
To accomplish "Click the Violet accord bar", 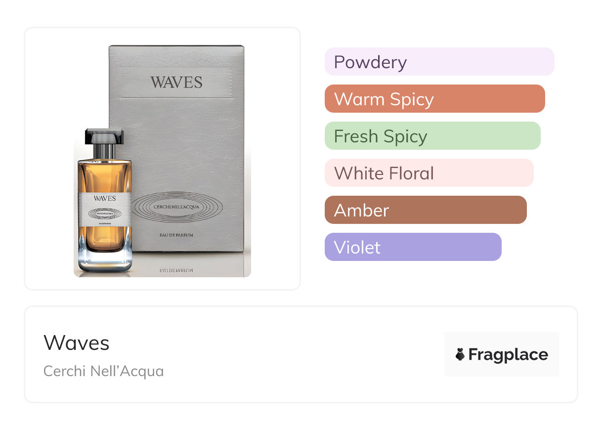I will [x=413, y=247].
